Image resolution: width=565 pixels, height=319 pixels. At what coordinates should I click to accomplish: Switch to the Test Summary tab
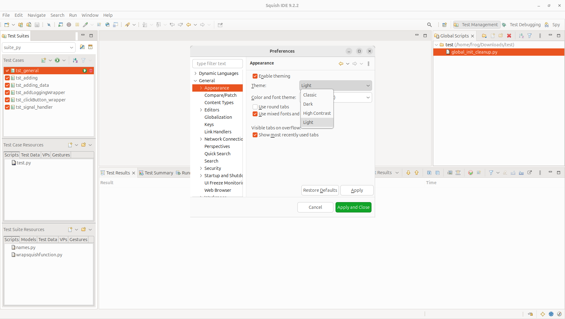pyautogui.click(x=156, y=173)
